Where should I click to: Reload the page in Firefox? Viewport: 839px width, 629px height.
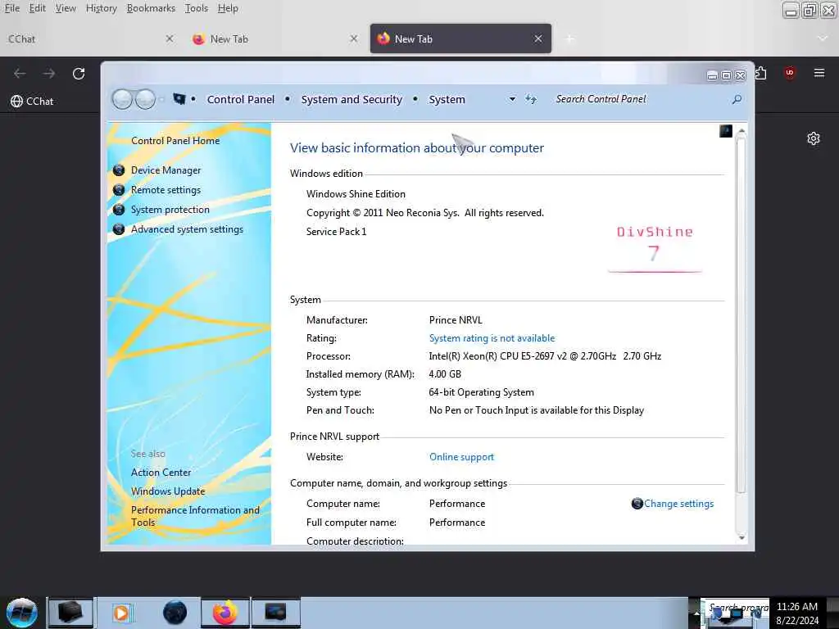pos(79,73)
